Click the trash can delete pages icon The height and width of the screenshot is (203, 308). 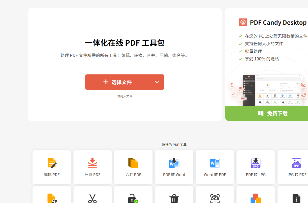click(174, 199)
